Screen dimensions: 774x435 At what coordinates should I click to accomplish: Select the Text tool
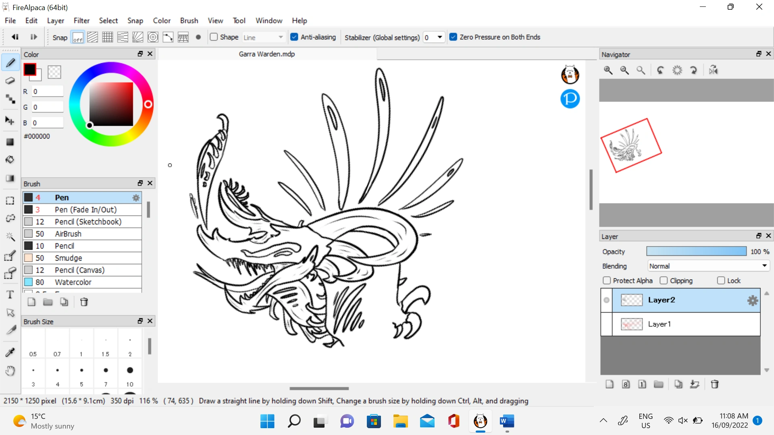click(x=10, y=294)
